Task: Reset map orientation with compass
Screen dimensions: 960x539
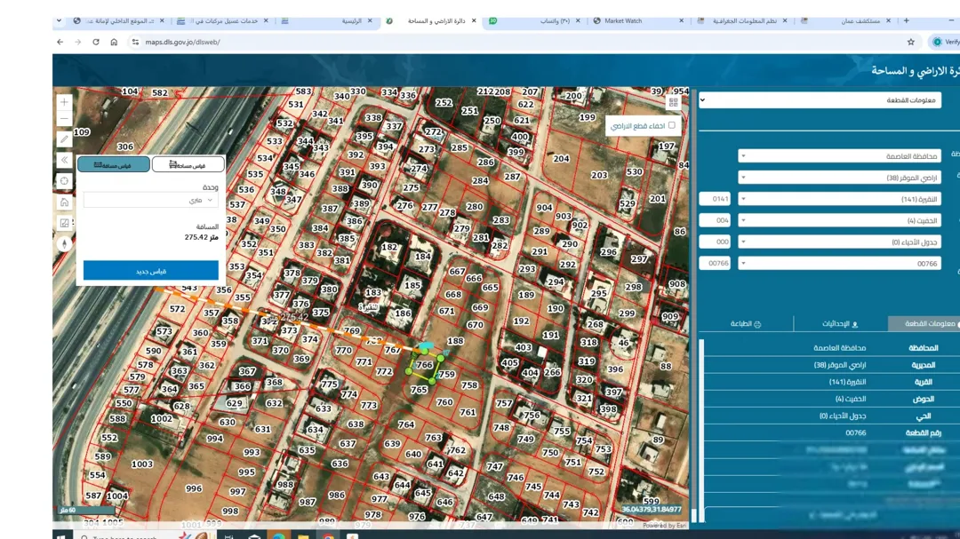Action: pyautogui.click(x=64, y=244)
